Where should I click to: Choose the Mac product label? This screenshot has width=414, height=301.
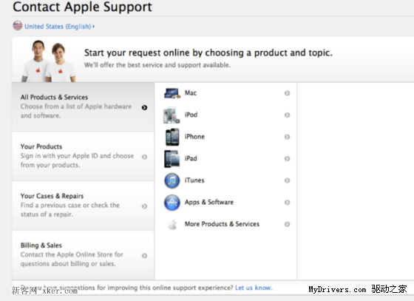tap(191, 93)
